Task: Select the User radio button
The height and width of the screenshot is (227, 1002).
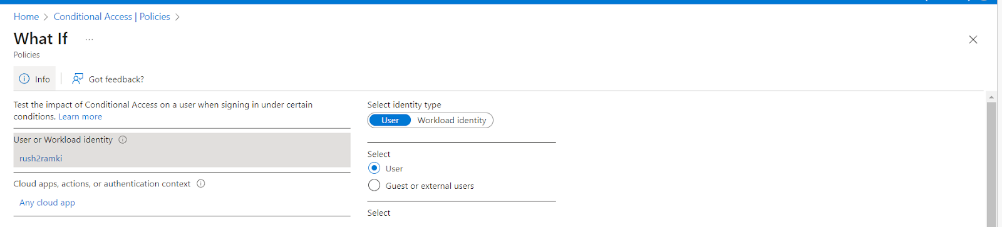Action: coord(374,168)
